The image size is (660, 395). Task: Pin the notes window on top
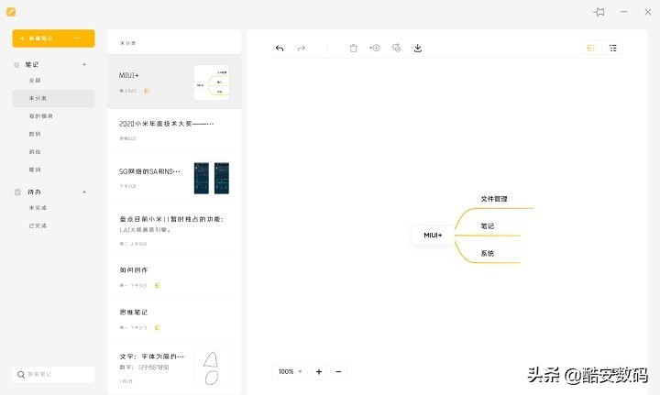coord(599,12)
